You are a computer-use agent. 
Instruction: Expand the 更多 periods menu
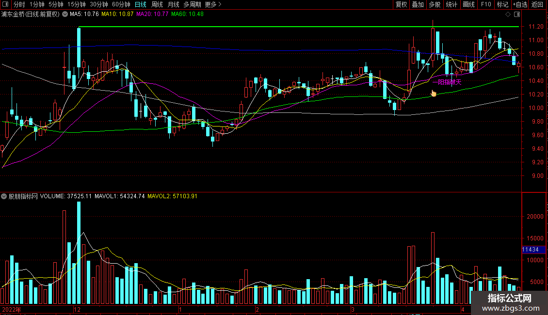click(x=213, y=4)
